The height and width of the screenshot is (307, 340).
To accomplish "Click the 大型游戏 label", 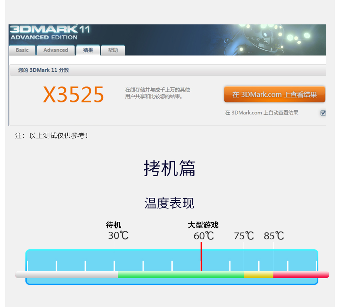I will tap(203, 225).
